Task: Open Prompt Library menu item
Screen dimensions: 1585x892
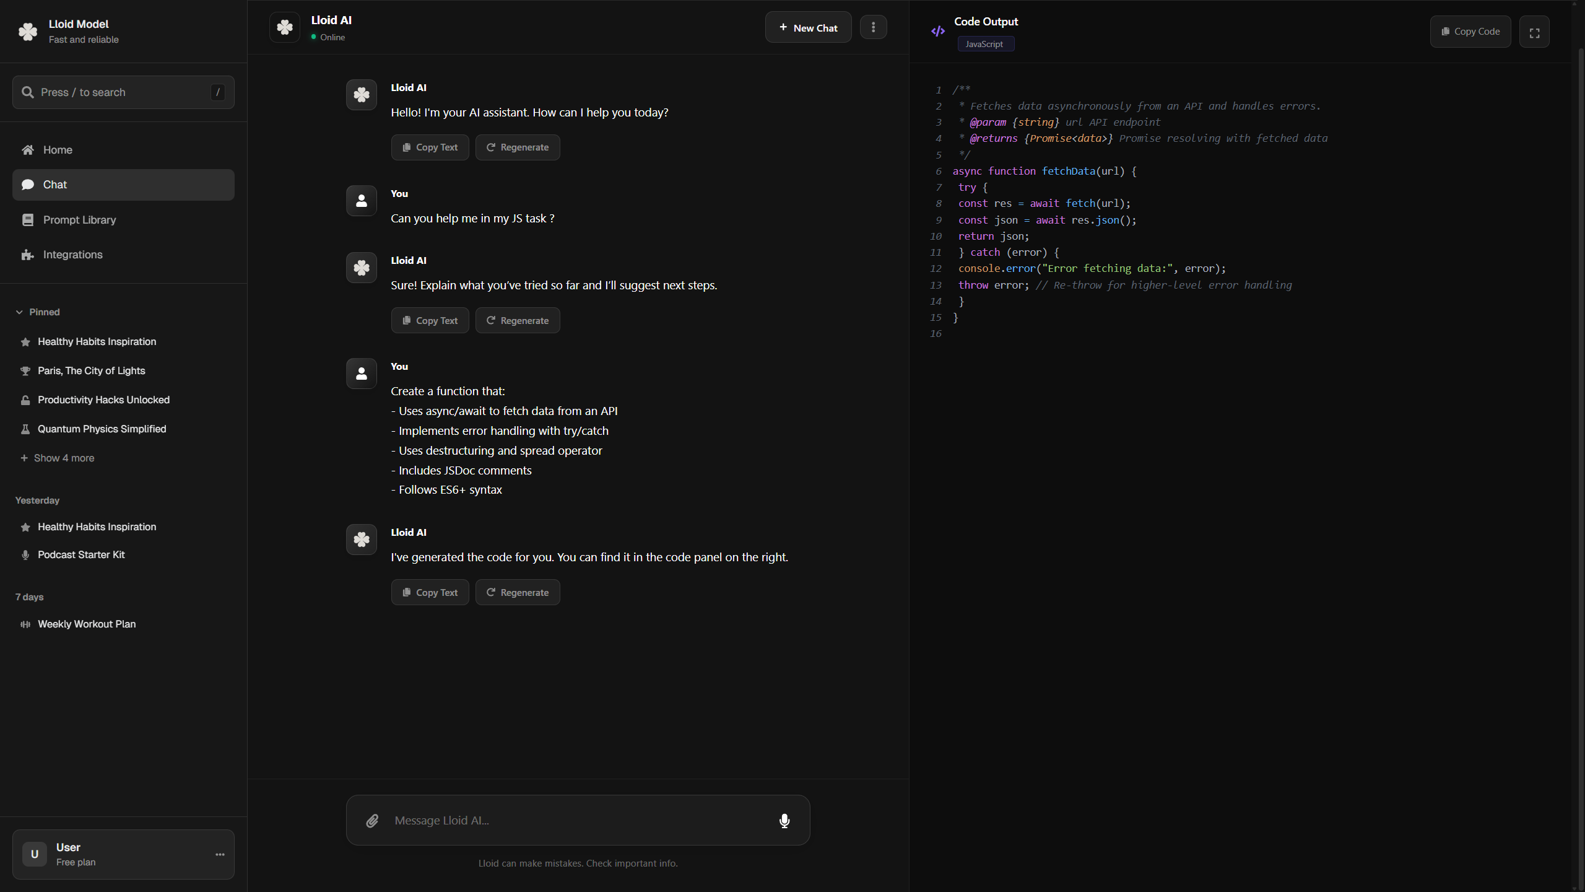Action: 79,220
